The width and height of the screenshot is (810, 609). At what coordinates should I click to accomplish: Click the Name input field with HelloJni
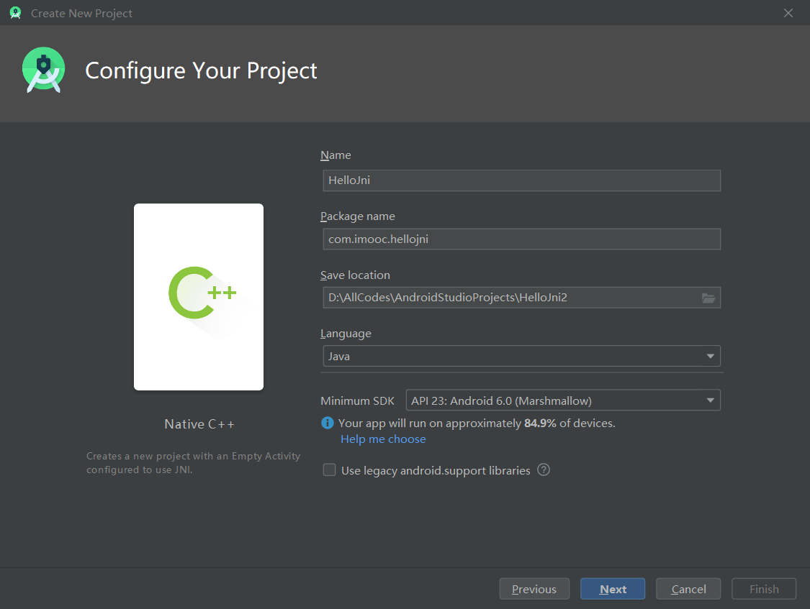click(x=522, y=180)
